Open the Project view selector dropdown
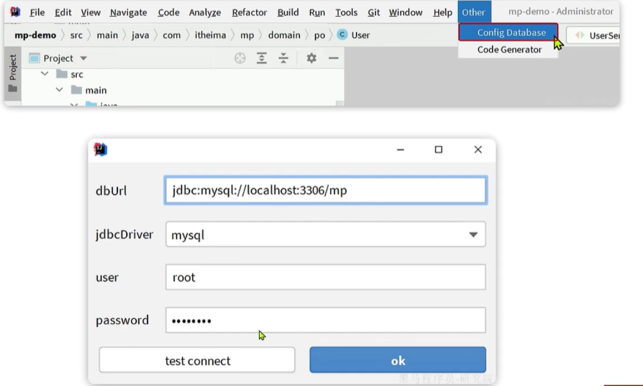643x386 pixels. [84, 58]
